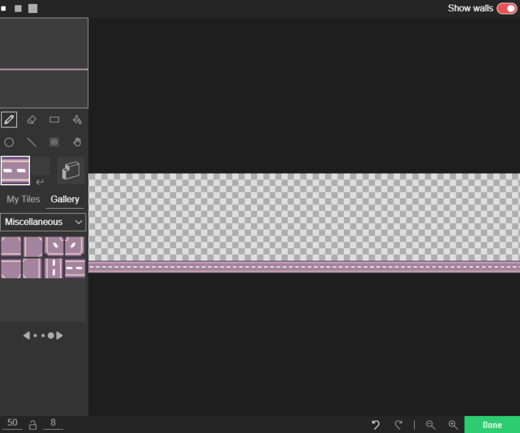Click the dashed road strip on canvas
This screenshot has width=520, height=433.
pyautogui.click(x=304, y=267)
